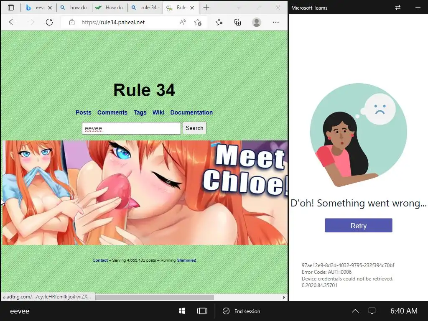Viewport: 428px width, 321px height.
Task: Click the 'Rule 34' page heading
Action: pos(144,90)
